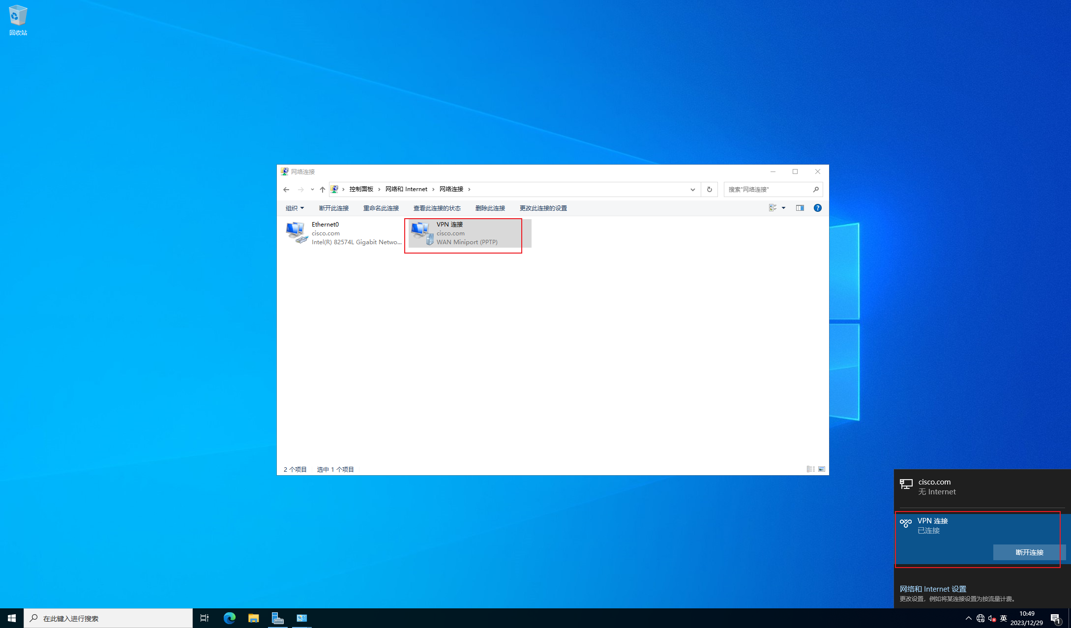Click the help question mark icon

817,208
